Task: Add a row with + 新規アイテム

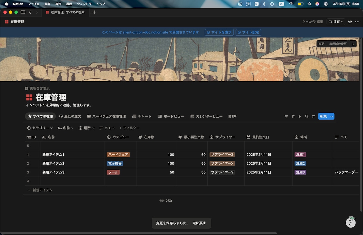Action: (40, 190)
